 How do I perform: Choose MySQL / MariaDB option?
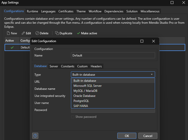(x=113, y=91)
